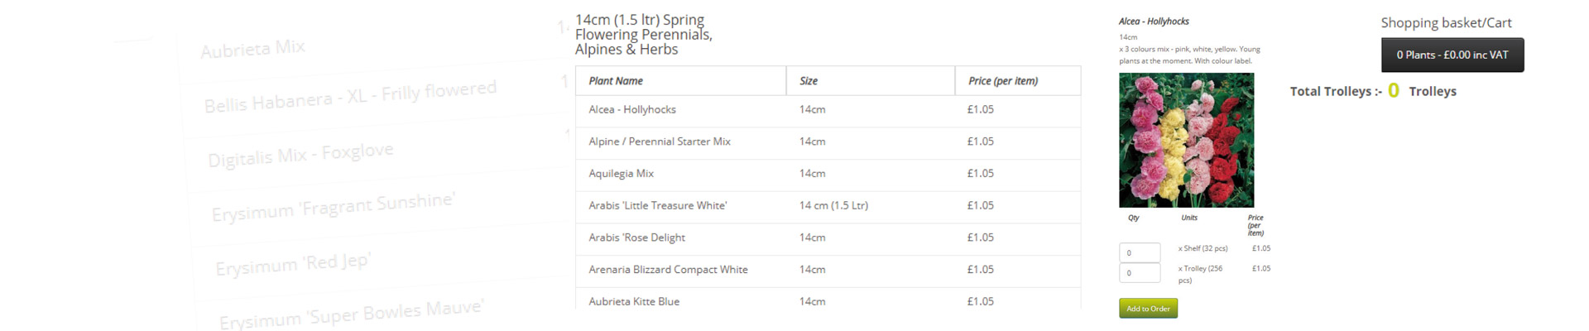Choose Aquilegia Mix from plant list
Screen dimensions: 1589x331
828,175
